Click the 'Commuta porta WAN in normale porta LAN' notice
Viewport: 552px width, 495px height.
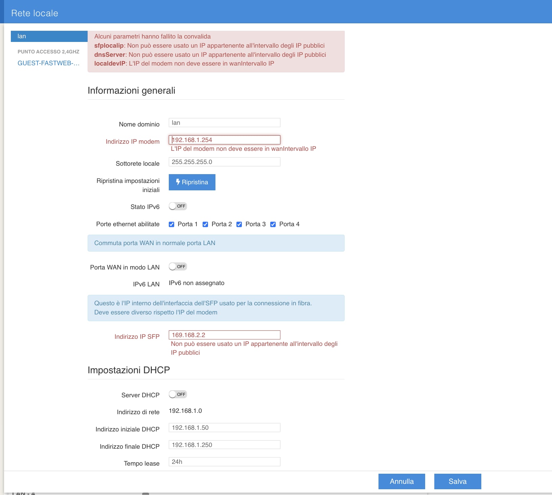pos(216,243)
